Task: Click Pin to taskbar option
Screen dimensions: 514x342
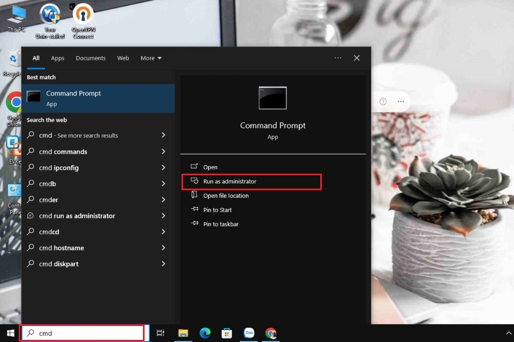Action: 221,224
